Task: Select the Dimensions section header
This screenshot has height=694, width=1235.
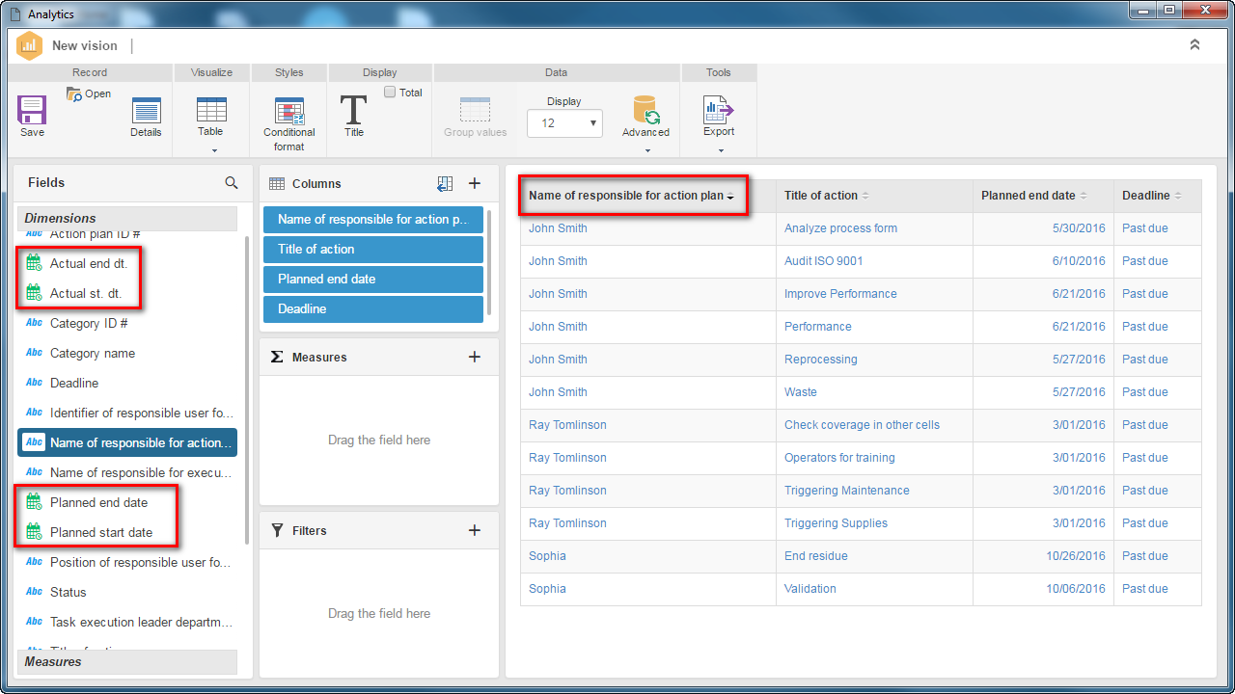Action: [127, 218]
